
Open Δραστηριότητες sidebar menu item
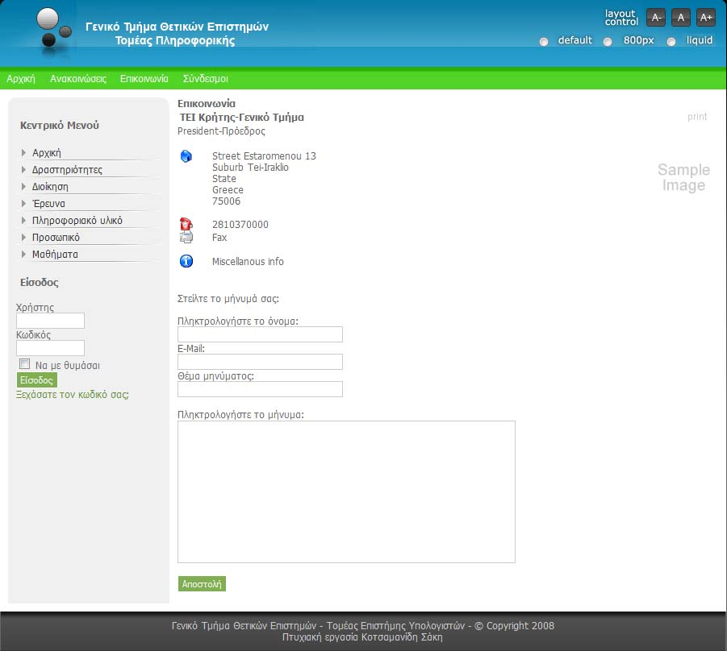67,169
